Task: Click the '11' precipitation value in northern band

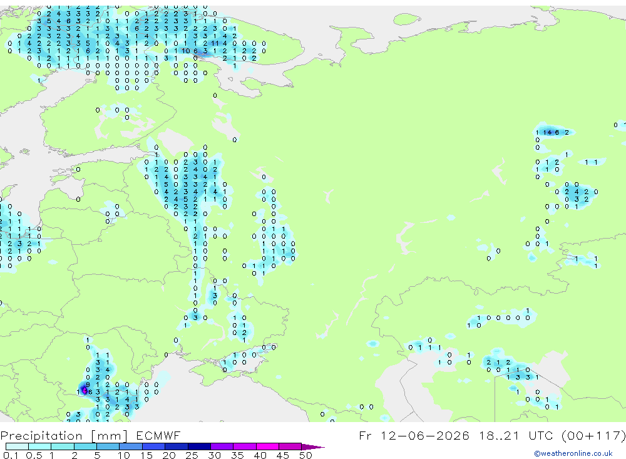Action: pos(215,43)
